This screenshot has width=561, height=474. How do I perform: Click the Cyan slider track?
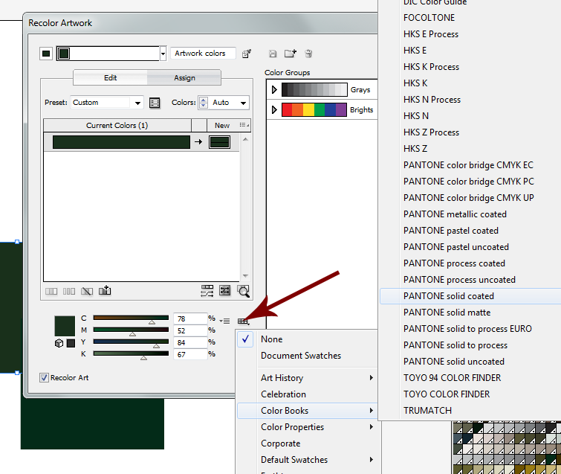pos(131,318)
